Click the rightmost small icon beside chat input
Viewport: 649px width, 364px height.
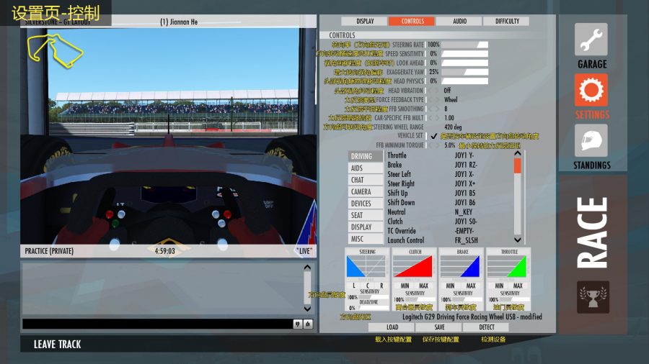click(x=308, y=324)
